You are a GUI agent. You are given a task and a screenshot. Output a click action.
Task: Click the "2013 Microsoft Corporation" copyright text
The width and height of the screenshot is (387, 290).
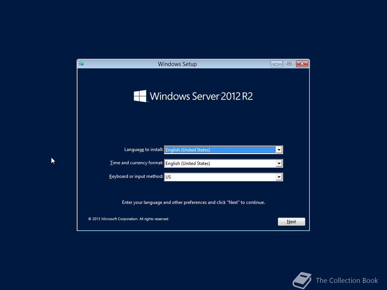[128, 219]
